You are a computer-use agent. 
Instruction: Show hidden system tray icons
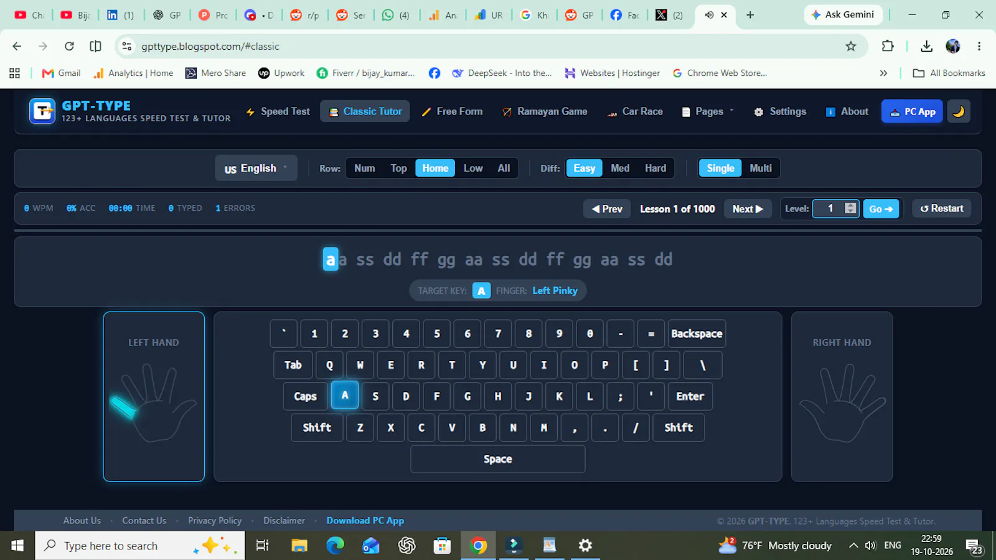point(853,546)
